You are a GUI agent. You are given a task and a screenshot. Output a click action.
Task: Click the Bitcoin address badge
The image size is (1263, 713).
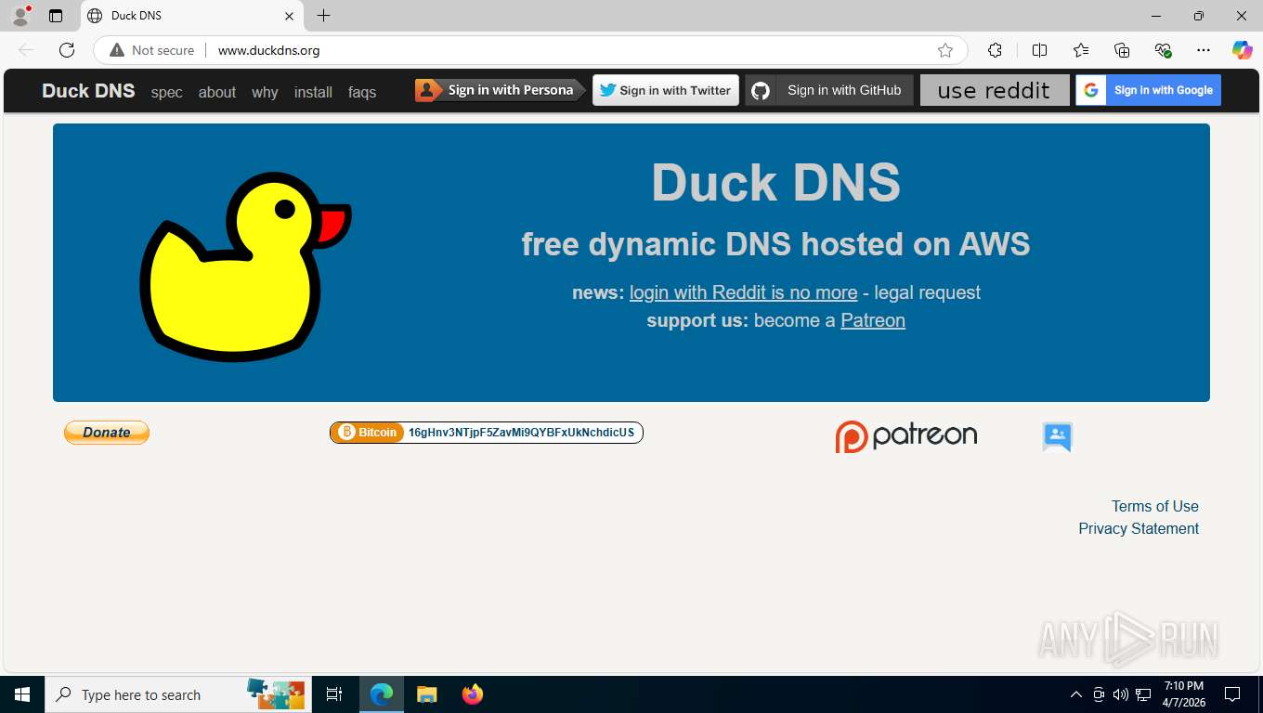click(x=487, y=433)
